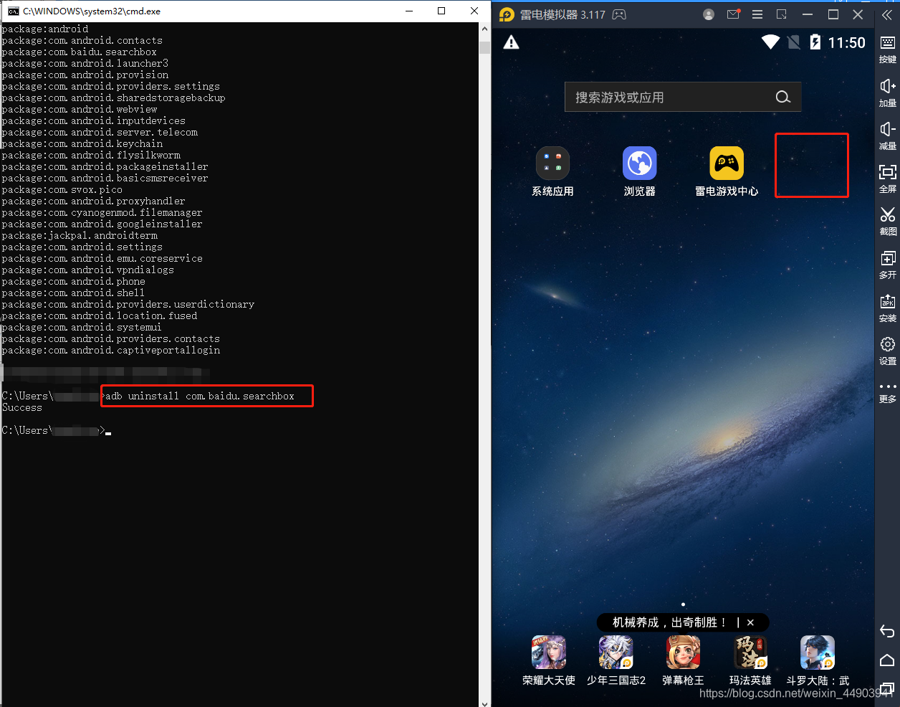Tap the Wi-Fi icon in status bar
900x707 pixels.
[x=771, y=42]
